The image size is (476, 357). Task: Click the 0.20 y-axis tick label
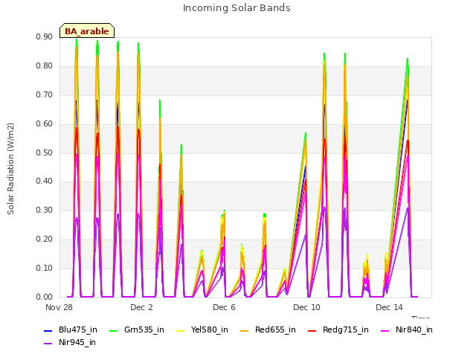pos(45,239)
